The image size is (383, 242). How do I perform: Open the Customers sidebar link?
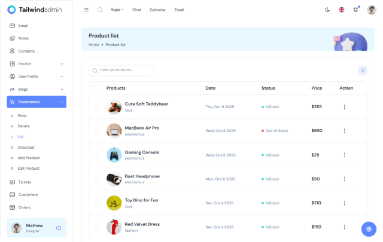tap(28, 195)
